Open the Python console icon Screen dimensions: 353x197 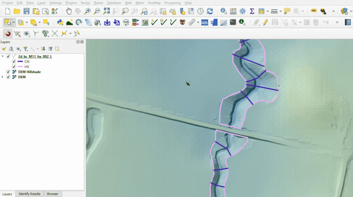[x=60, y=22]
